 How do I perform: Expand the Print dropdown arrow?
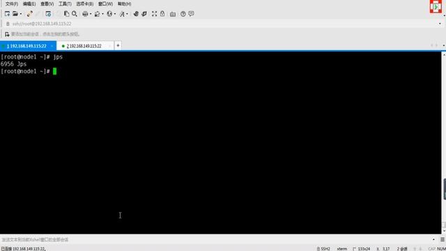[x=91, y=14]
